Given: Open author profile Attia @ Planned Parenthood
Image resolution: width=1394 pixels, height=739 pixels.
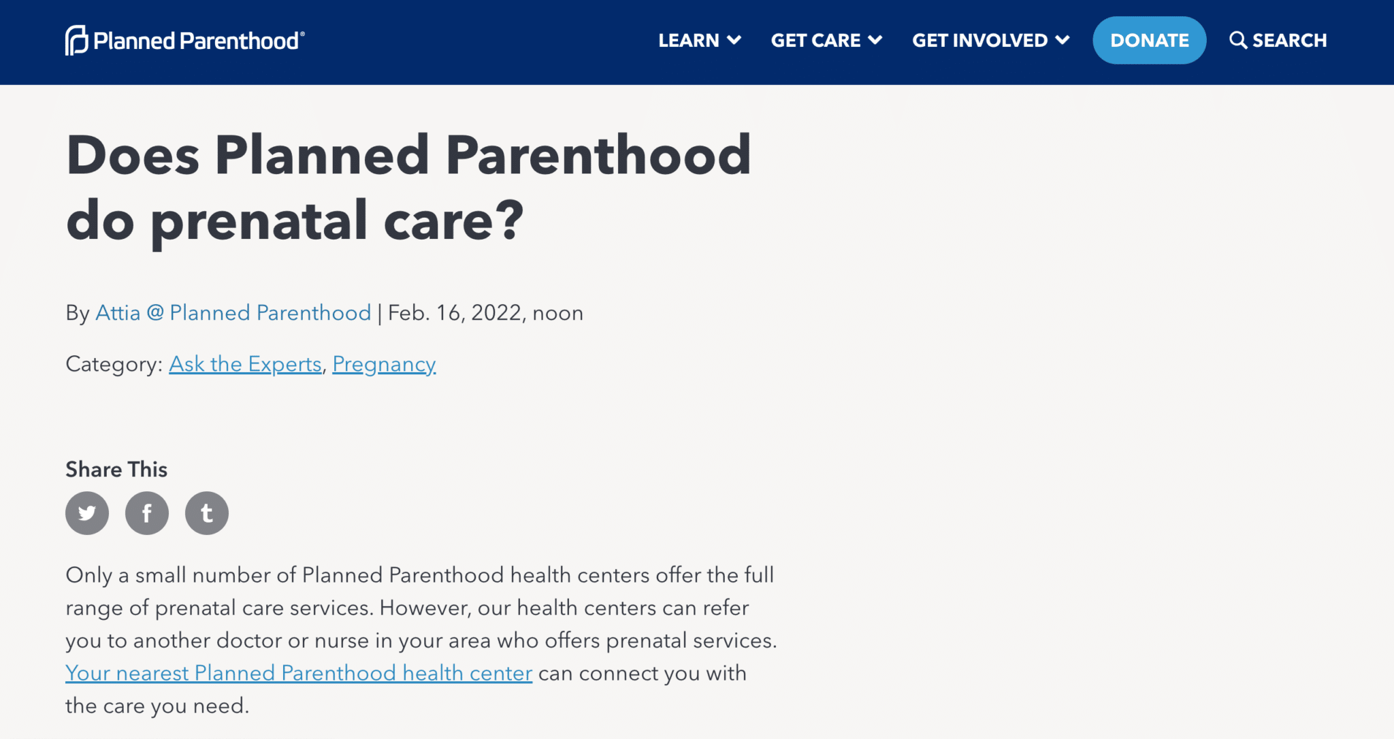Looking at the screenshot, I should pyautogui.click(x=232, y=313).
